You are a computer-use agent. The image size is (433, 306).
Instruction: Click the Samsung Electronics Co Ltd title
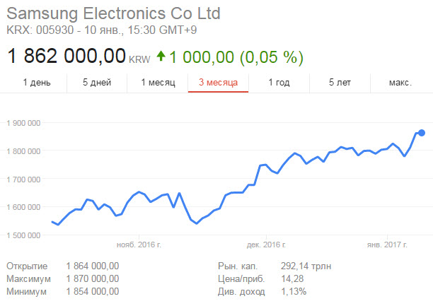click(x=113, y=13)
